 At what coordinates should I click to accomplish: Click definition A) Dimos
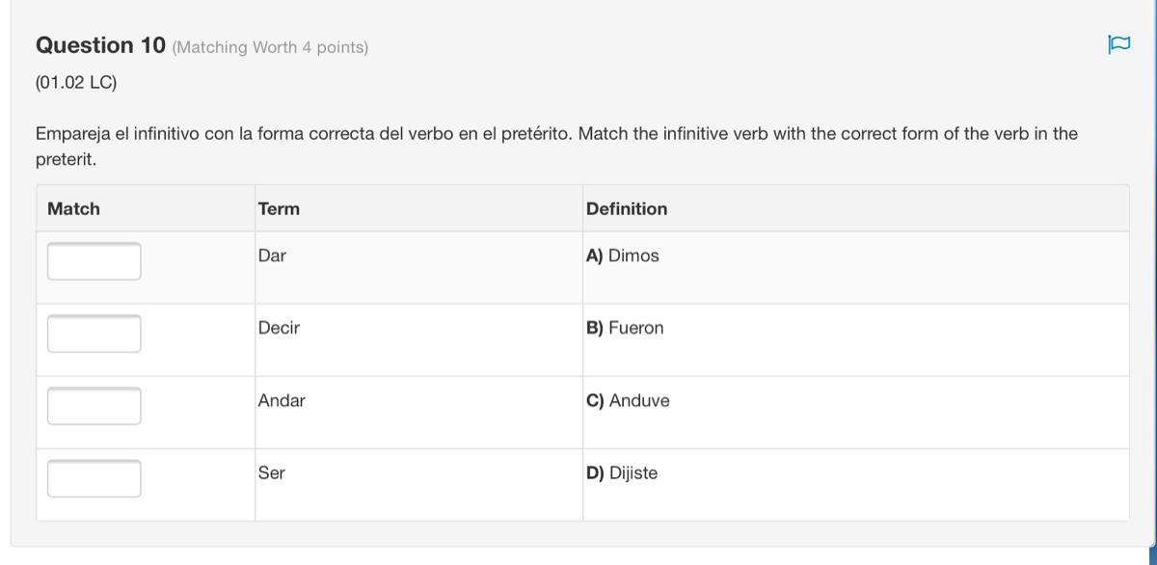(623, 256)
